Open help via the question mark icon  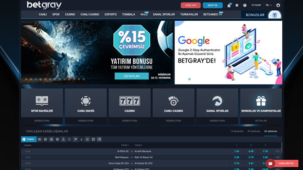pos(245,5)
